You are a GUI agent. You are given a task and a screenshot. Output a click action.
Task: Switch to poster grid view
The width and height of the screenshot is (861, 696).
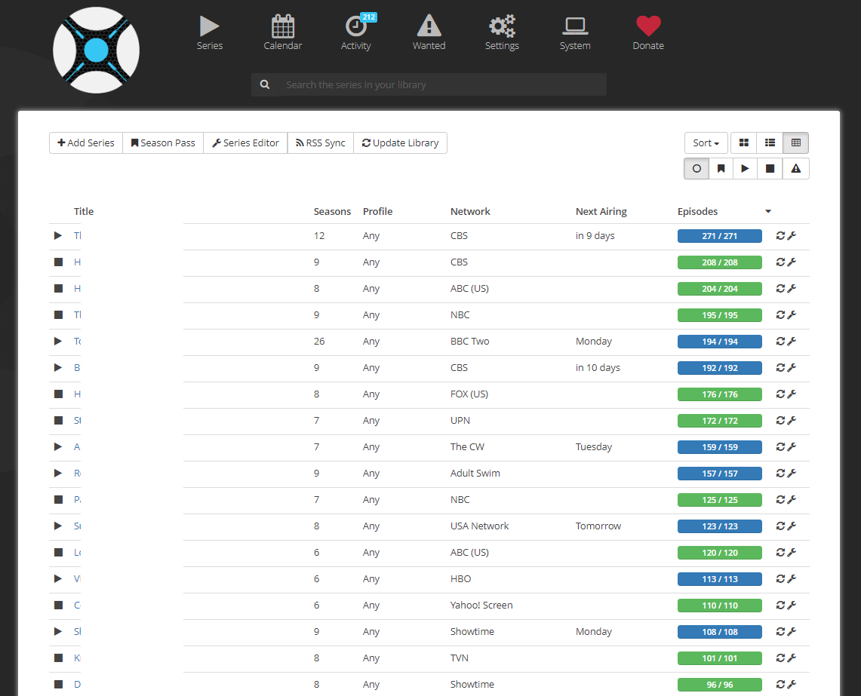pos(744,143)
